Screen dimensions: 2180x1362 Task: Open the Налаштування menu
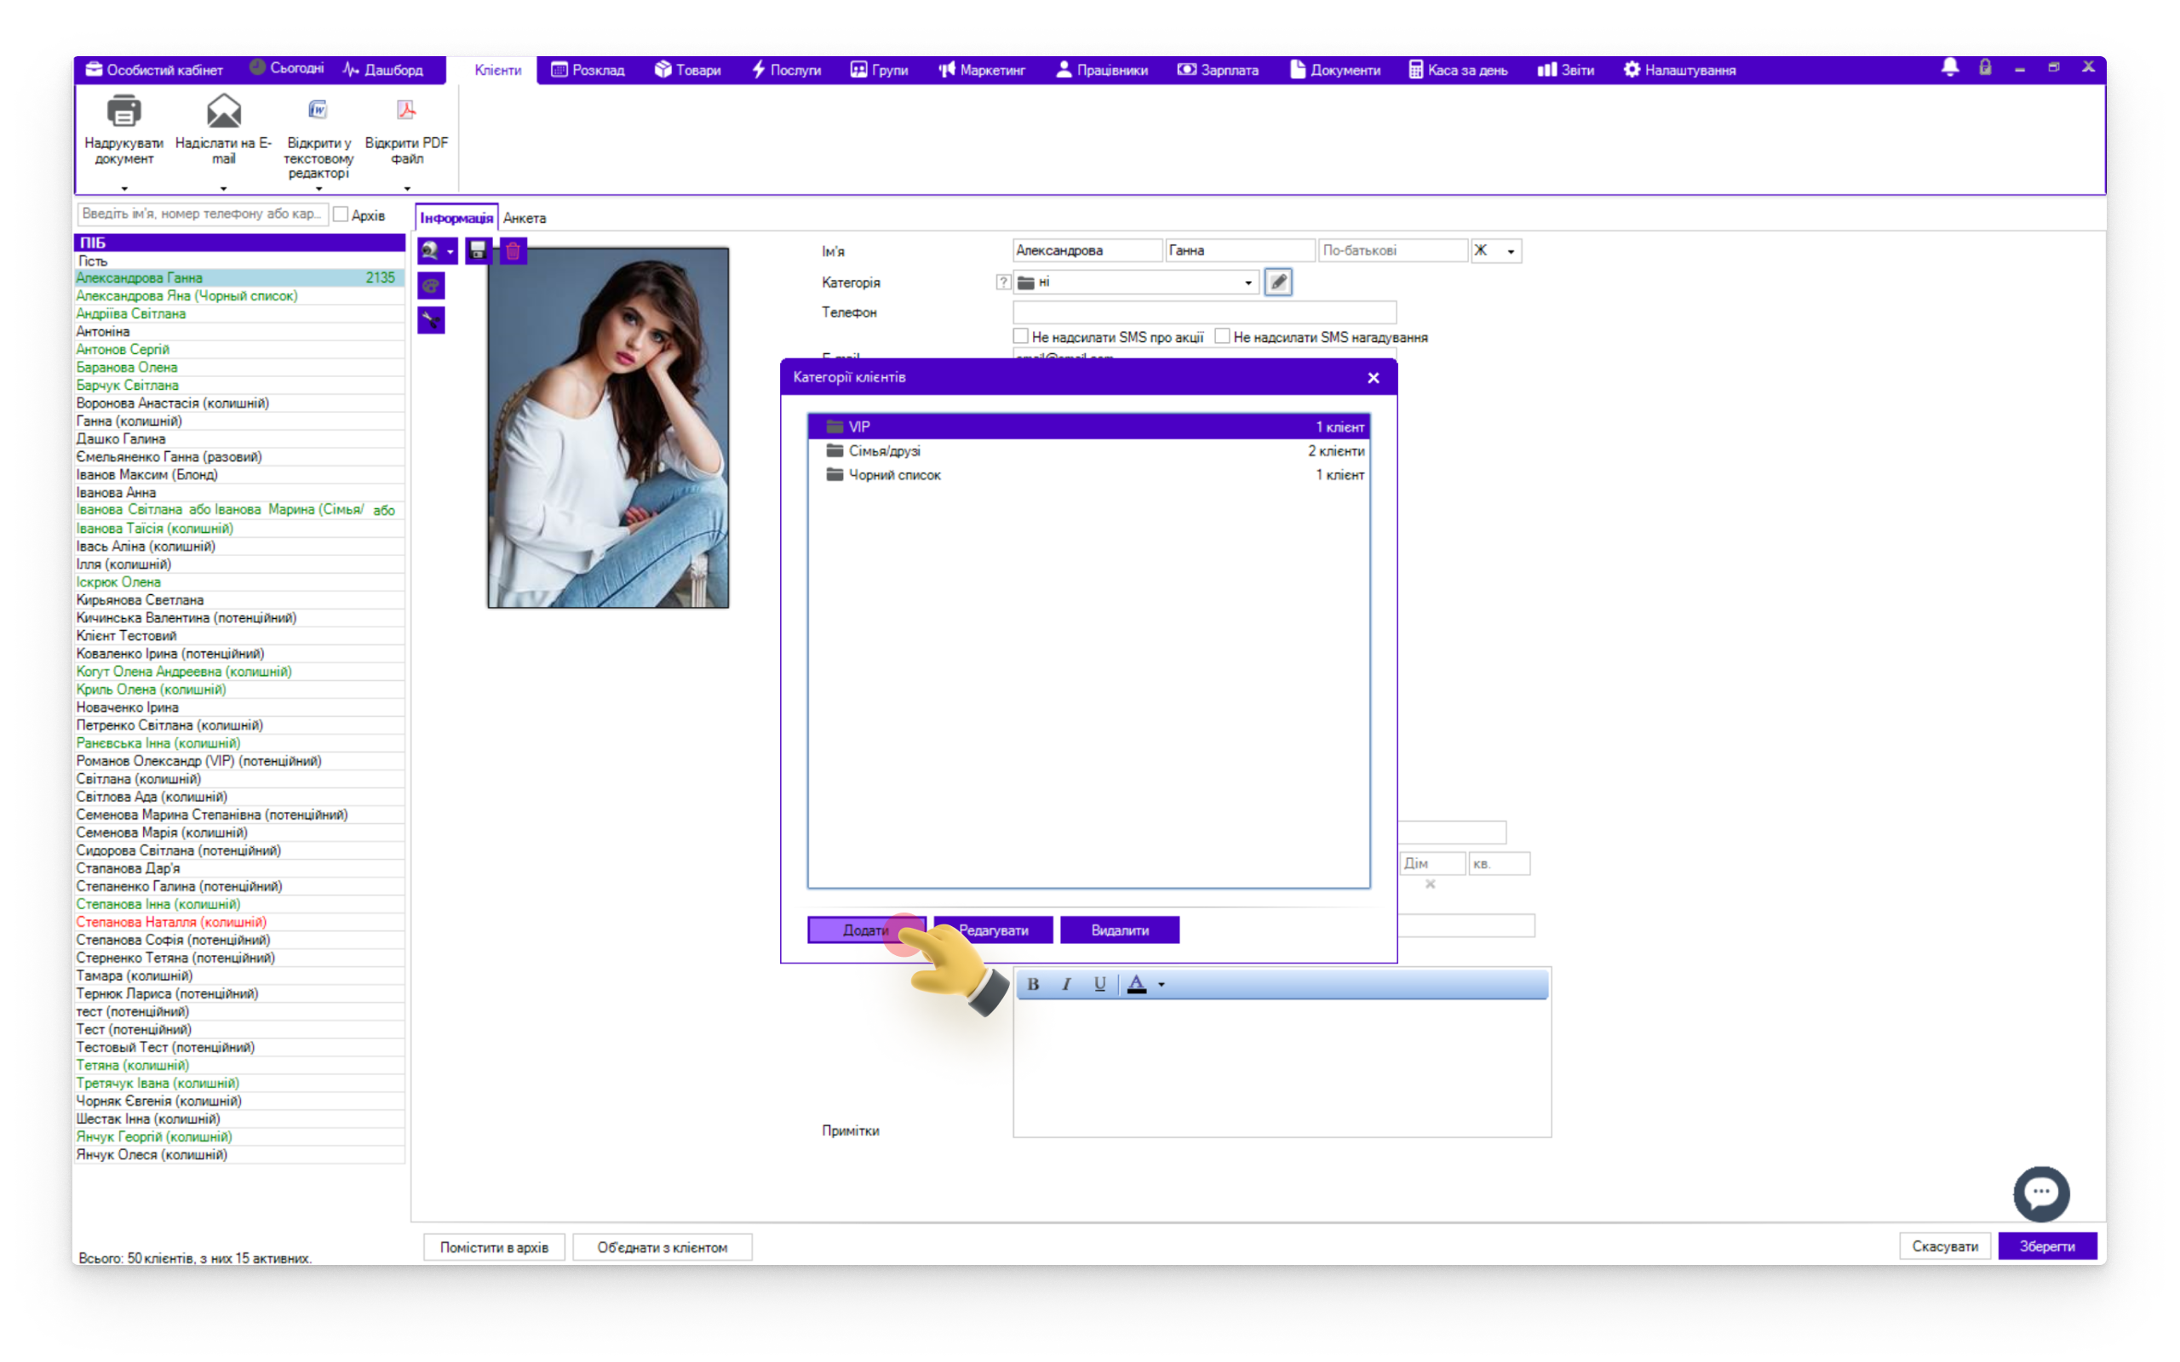pos(1679,69)
